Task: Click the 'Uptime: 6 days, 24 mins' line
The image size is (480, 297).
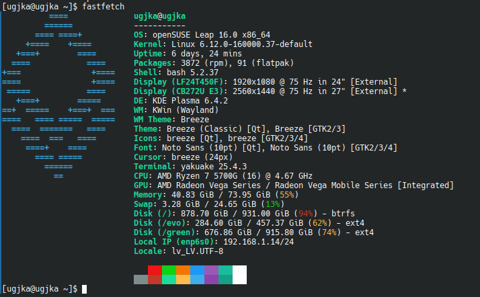Action: pyautogui.click(x=188, y=54)
